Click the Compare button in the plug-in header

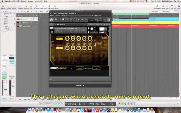pyautogui.click(x=58, y=16)
